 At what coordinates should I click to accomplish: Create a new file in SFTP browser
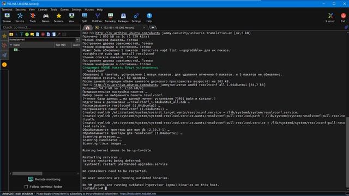[38, 34]
